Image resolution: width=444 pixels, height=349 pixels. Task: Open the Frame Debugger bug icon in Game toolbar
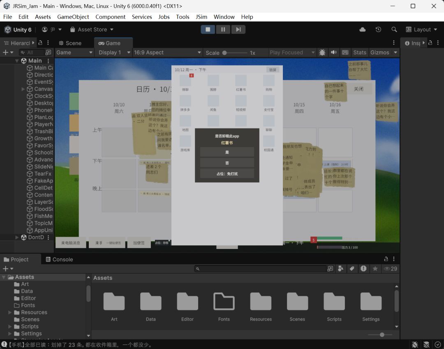pyautogui.click(x=322, y=52)
